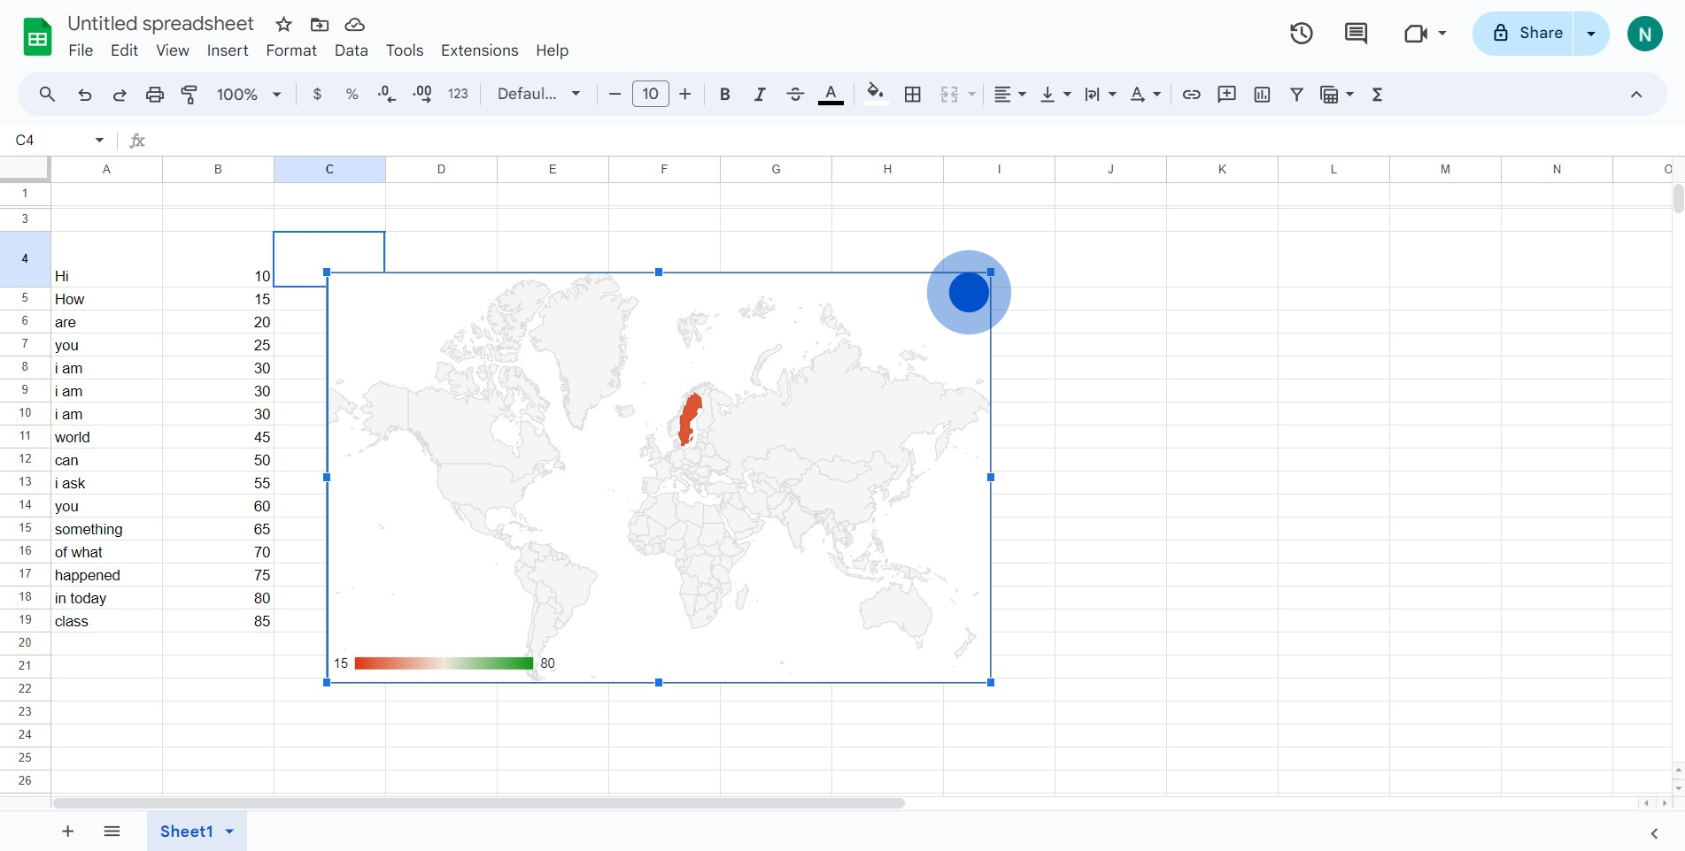The image size is (1685, 851).
Task: Open the Data menu
Action: pos(352,50)
